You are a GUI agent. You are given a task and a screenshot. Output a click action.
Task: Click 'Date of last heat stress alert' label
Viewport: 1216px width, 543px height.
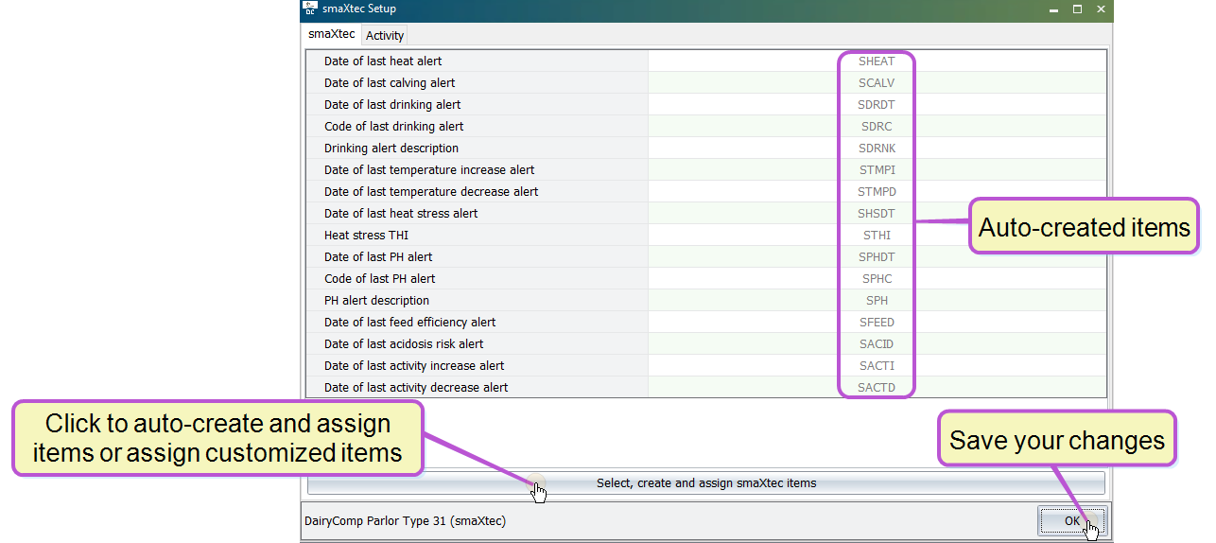click(x=401, y=213)
